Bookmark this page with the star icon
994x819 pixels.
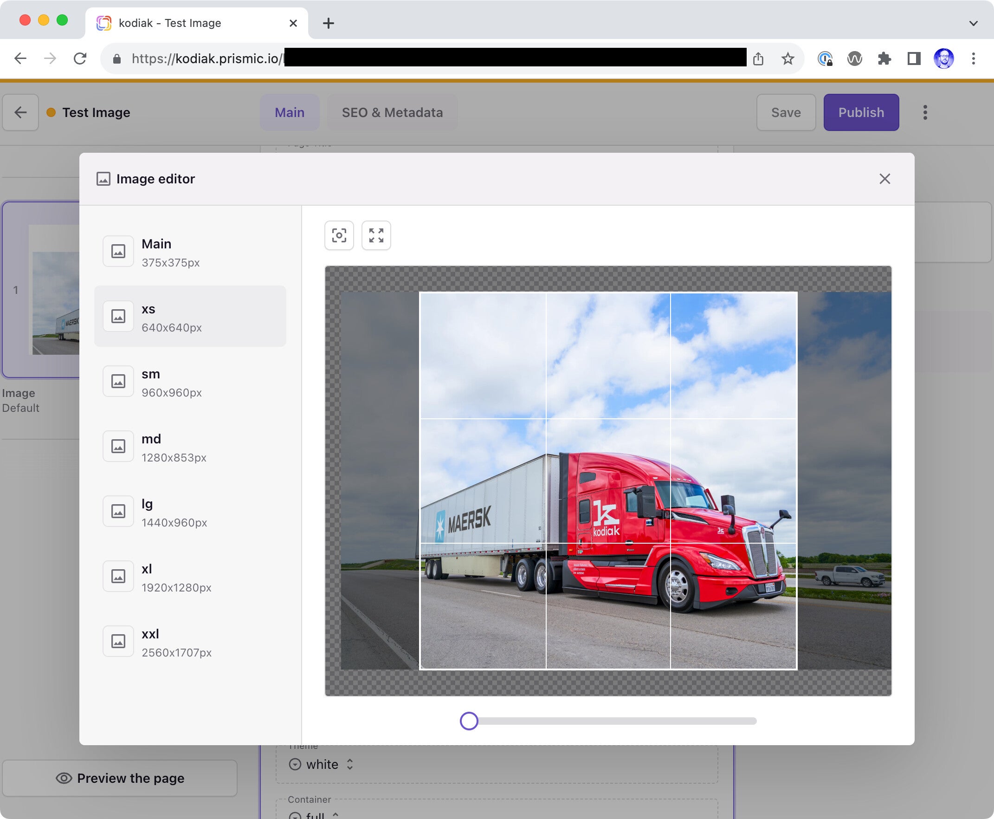click(787, 58)
